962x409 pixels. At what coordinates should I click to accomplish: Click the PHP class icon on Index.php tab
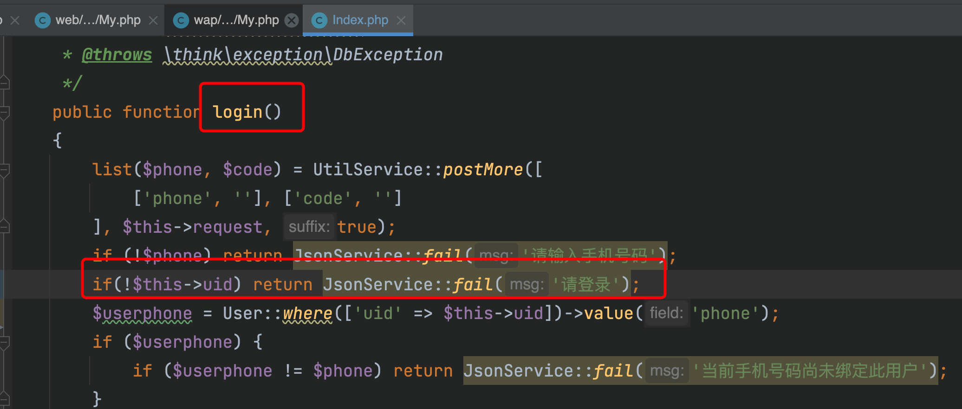pos(319,20)
